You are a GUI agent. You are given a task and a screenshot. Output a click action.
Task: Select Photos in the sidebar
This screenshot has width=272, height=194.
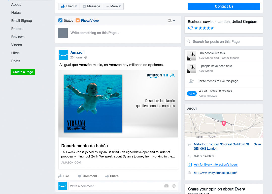[17, 29]
